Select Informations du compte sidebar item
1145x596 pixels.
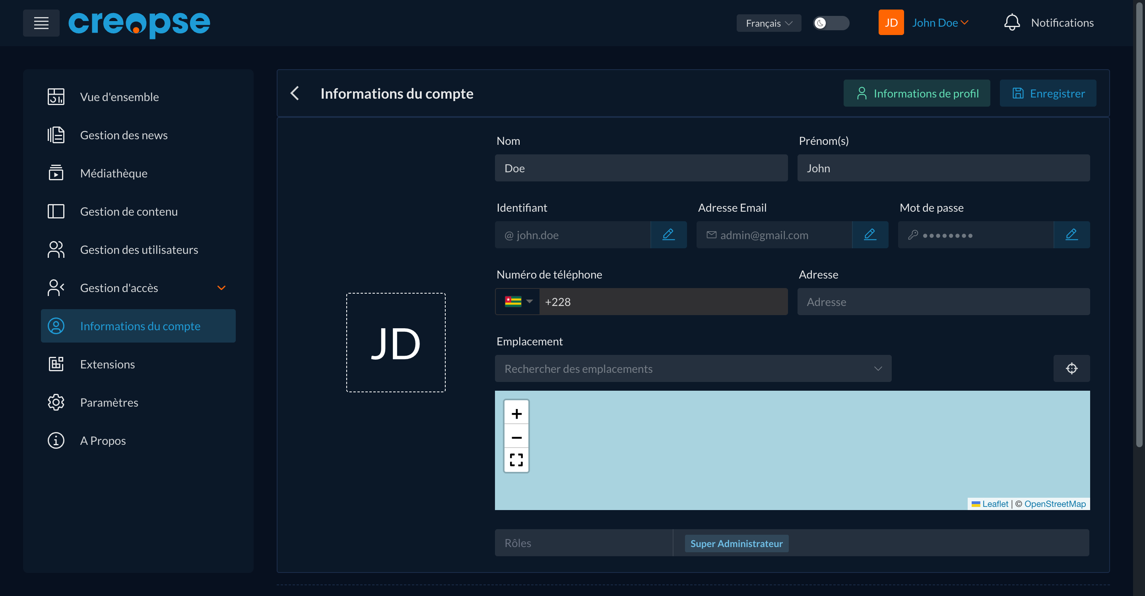138,326
